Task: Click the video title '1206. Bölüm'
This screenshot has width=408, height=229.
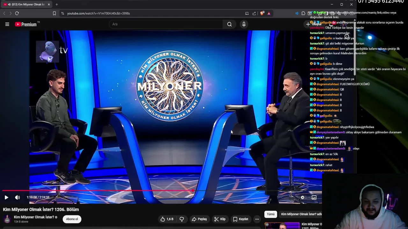Action: click(x=41, y=210)
